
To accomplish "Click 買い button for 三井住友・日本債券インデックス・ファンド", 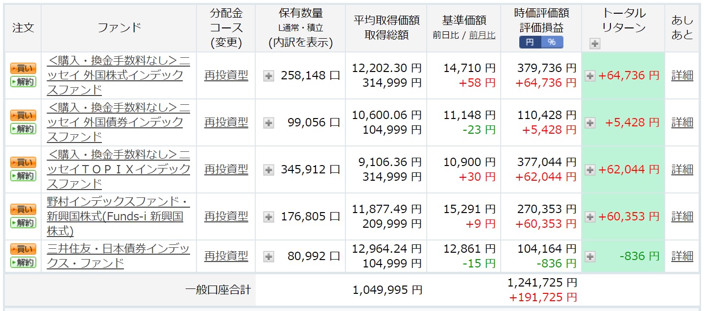I will [23, 249].
